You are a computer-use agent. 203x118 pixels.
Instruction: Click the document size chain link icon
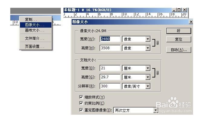coord(157,73)
